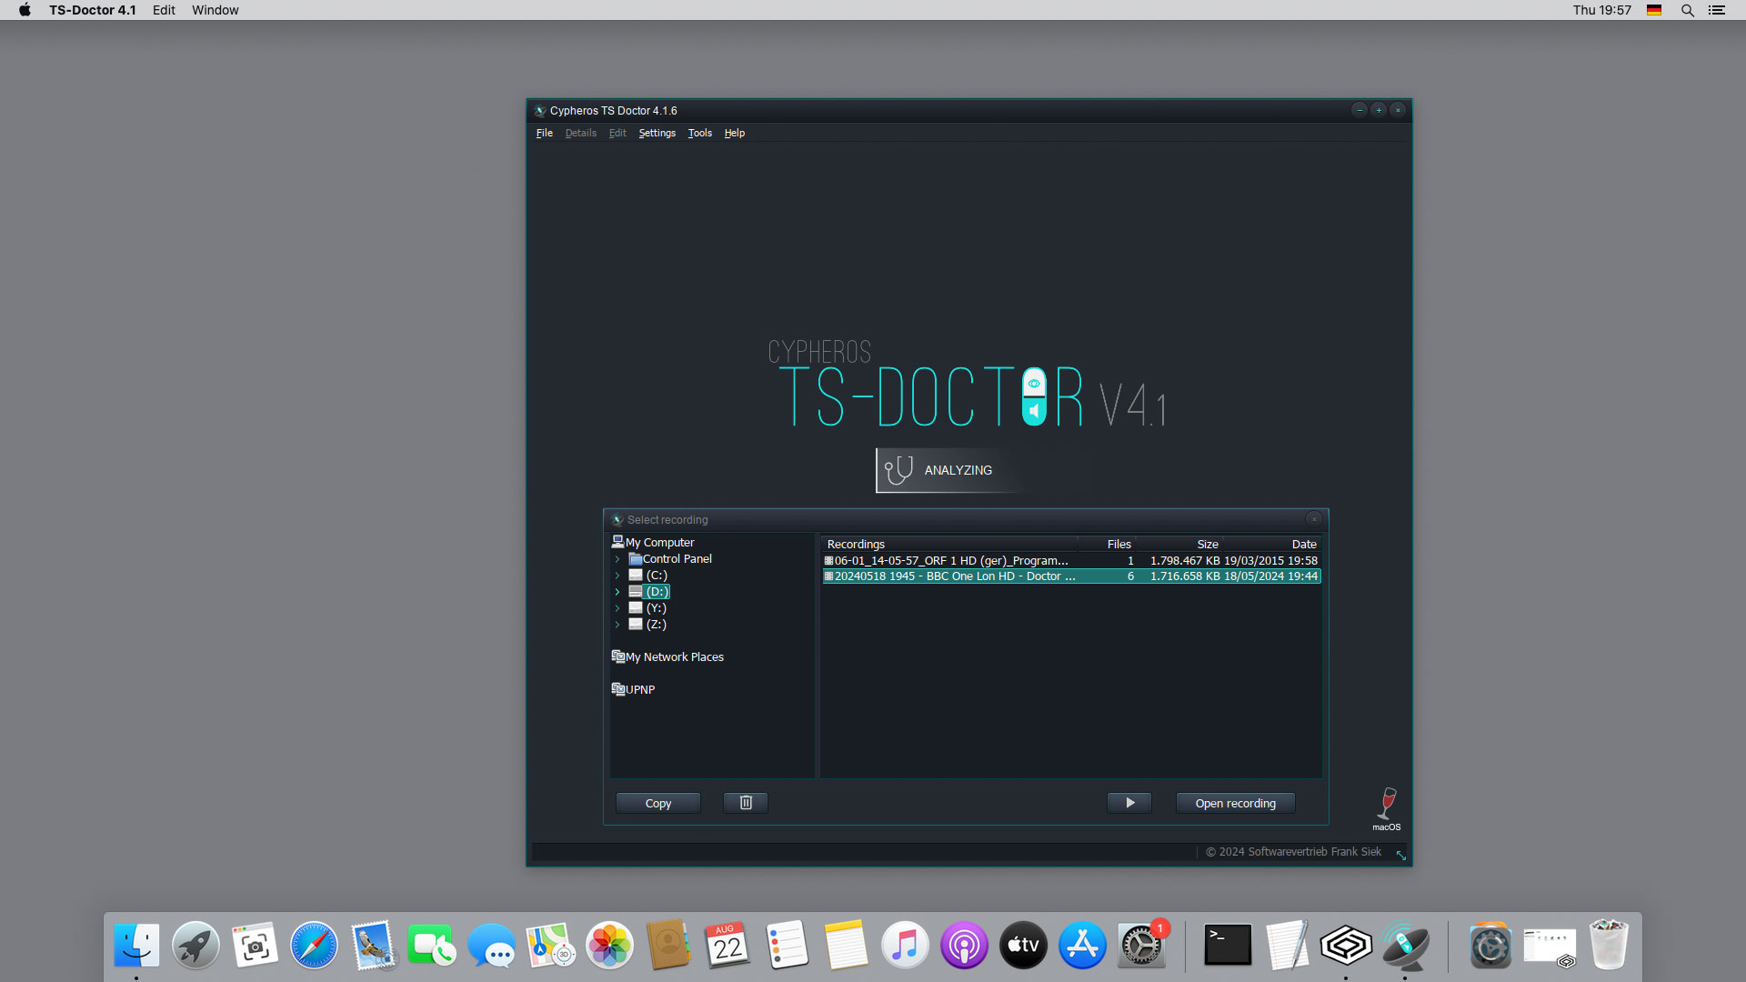Screen dimensions: 1746x982
Task: Click Open recording button
Action: [x=1235, y=803]
